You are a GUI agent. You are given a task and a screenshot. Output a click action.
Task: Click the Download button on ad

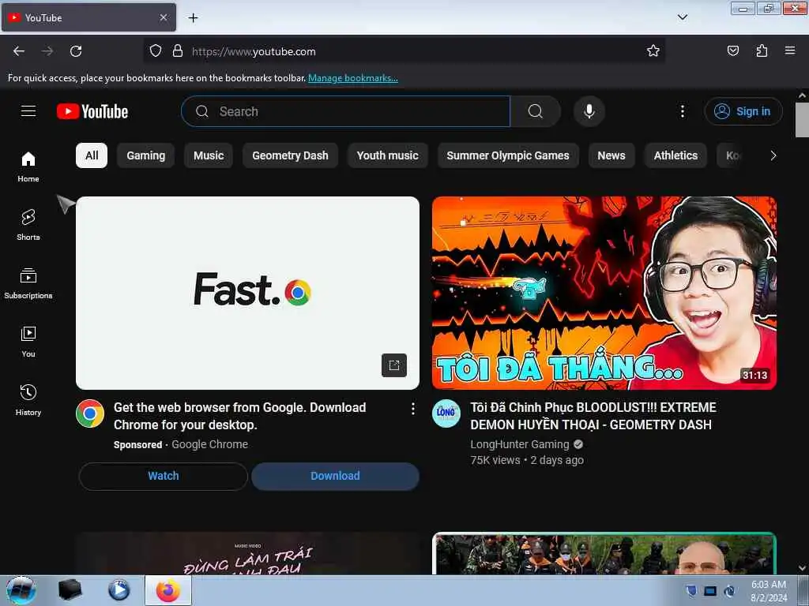[335, 476]
